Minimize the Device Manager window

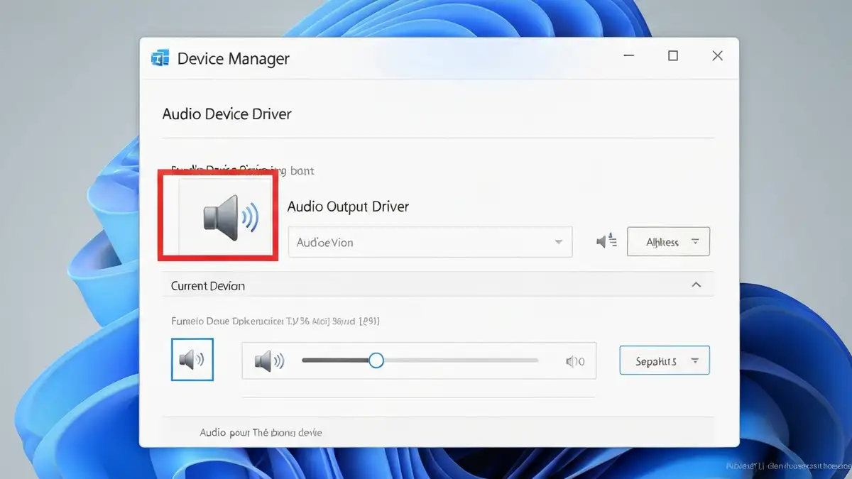coord(628,56)
